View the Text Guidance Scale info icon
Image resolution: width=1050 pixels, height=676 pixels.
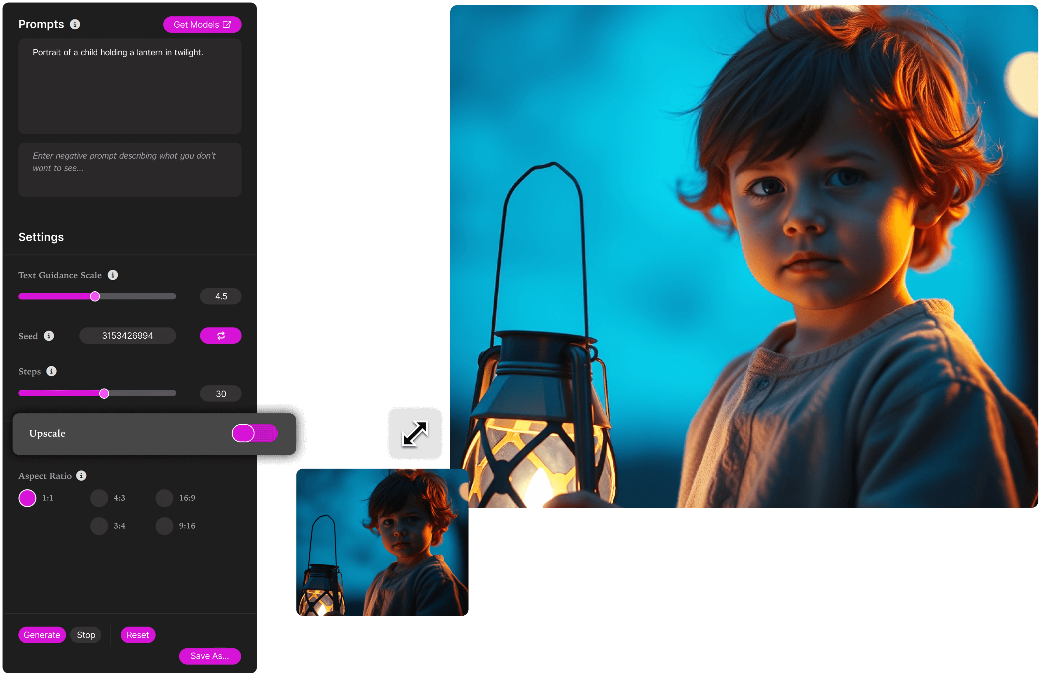click(x=113, y=275)
